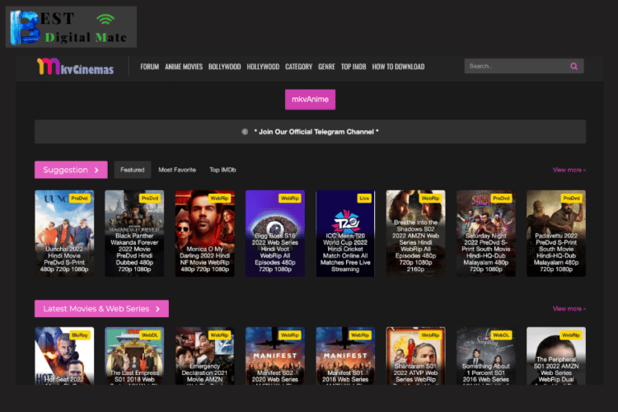Open the Saturday Night 2022 poster

(486, 233)
